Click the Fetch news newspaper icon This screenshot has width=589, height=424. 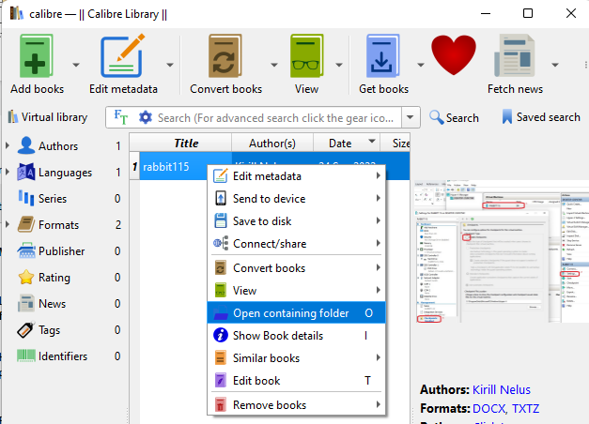tap(515, 56)
